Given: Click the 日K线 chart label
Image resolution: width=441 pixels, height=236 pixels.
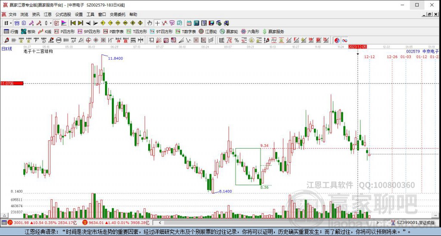Looking at the screenshot, I should click(7, 49).
